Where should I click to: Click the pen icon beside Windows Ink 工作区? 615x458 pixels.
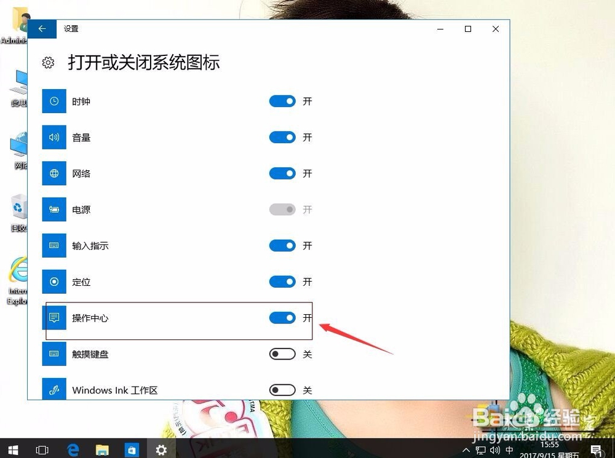[x=54, y=390]
